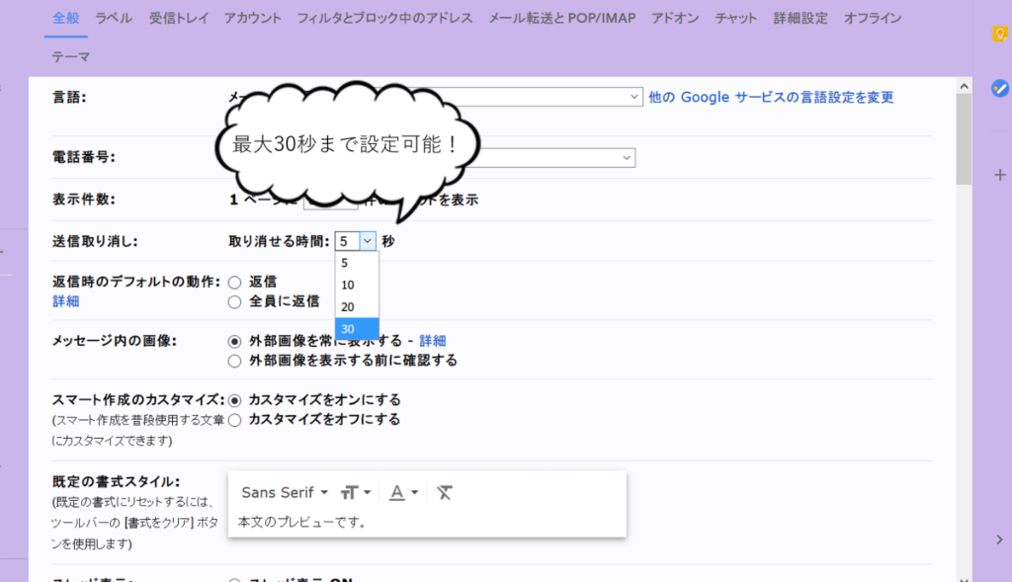Open the フィルタとブロック中のアドレス tab

point(384,18)
